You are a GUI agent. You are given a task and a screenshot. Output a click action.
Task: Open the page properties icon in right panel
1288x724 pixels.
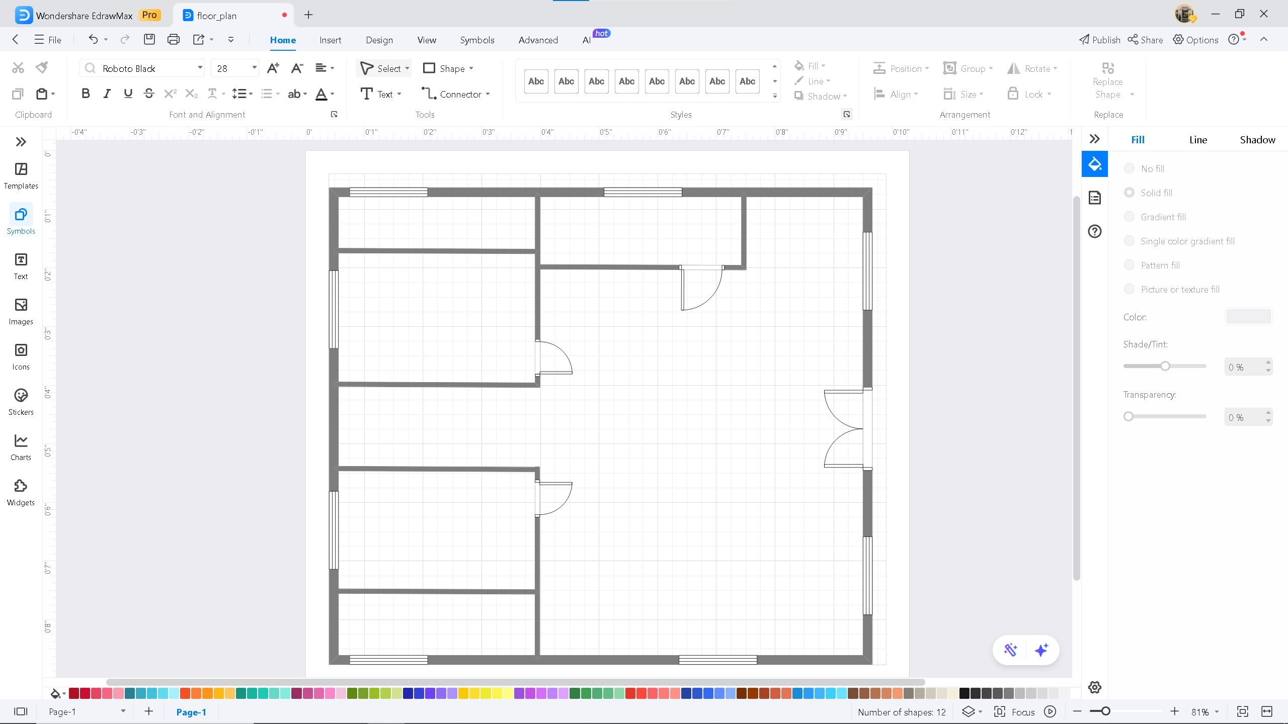click(x=1095, y=198)
